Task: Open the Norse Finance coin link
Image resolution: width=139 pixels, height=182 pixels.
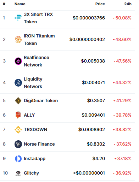Action: point(39,144)
